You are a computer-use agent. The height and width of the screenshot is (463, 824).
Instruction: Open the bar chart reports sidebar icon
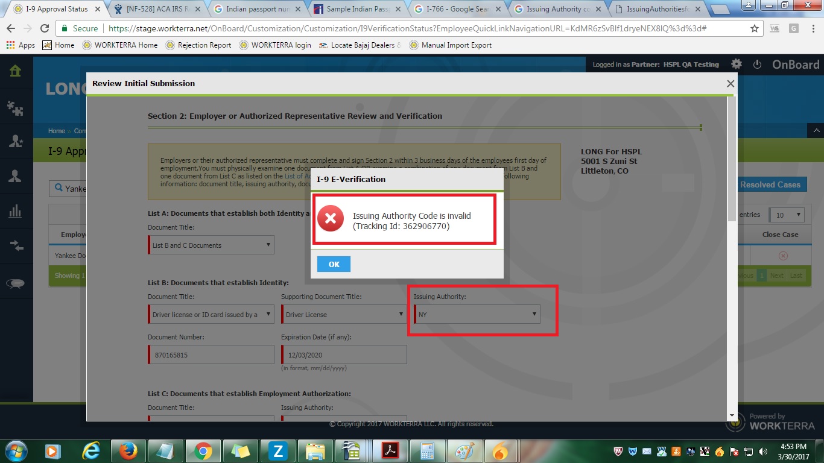[x=16, y=210]
